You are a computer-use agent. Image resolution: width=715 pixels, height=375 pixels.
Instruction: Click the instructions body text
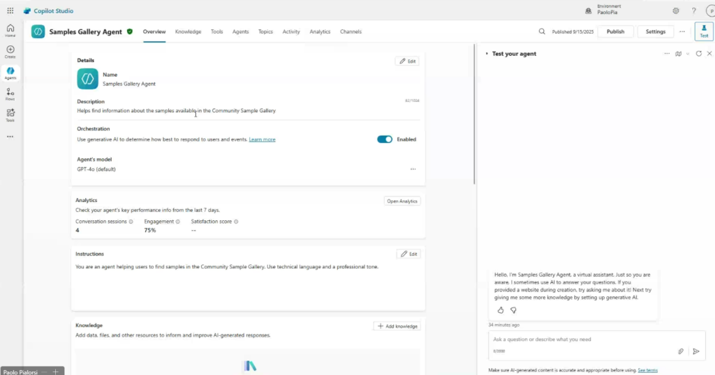227,267
